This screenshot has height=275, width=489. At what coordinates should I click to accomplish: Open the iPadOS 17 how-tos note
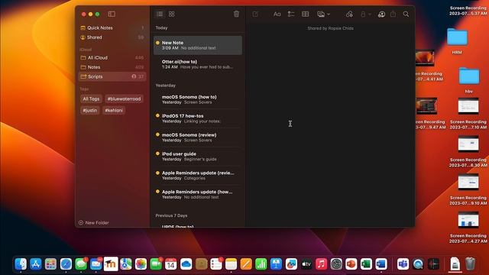(198, 118)
